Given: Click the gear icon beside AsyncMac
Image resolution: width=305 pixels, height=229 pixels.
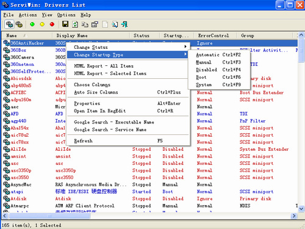Looking at the screenshot, I should (x=7, y=184).
